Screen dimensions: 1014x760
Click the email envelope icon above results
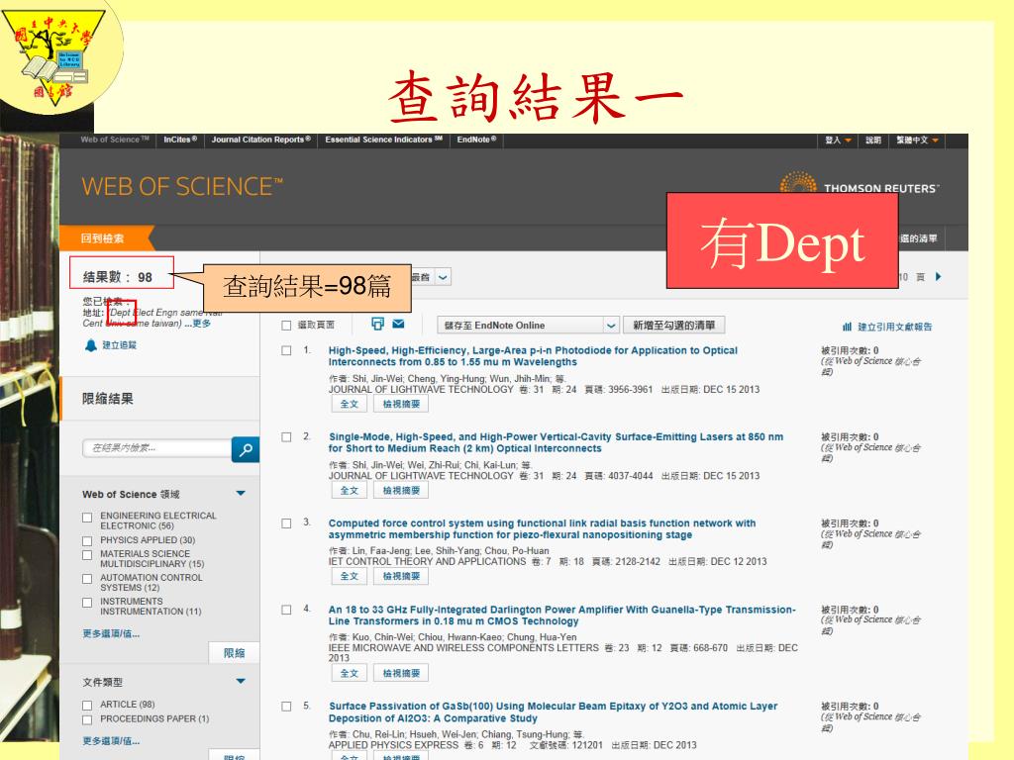click(x=398, y=324)
